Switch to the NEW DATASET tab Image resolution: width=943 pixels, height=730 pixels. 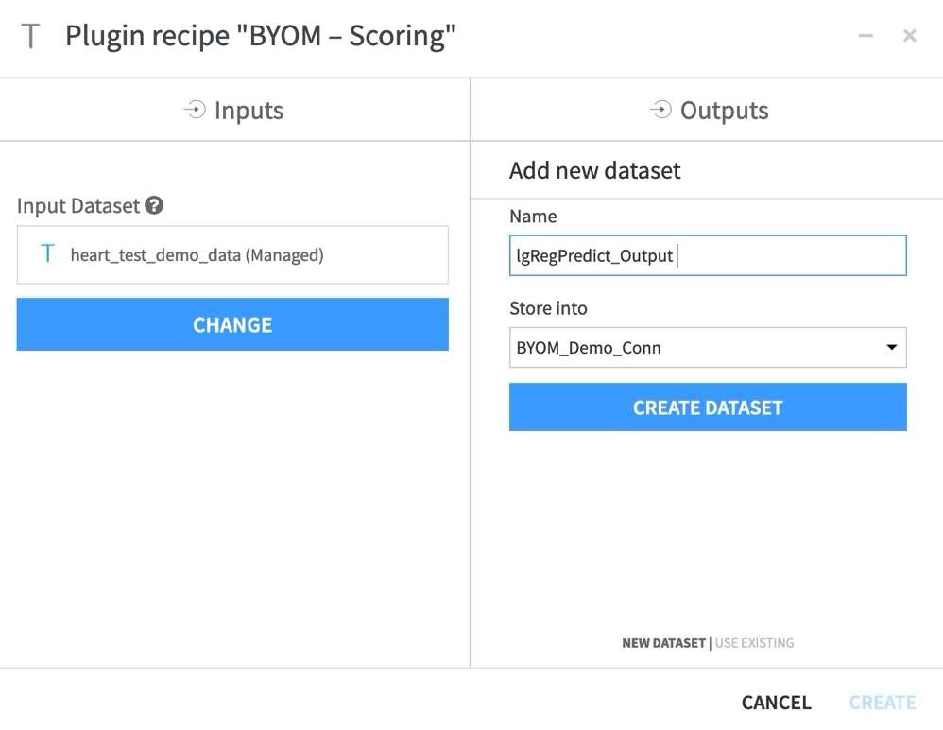663,643
